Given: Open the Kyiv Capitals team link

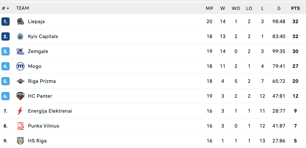Looking at the screenshot, I should click(x=43, y=36).
